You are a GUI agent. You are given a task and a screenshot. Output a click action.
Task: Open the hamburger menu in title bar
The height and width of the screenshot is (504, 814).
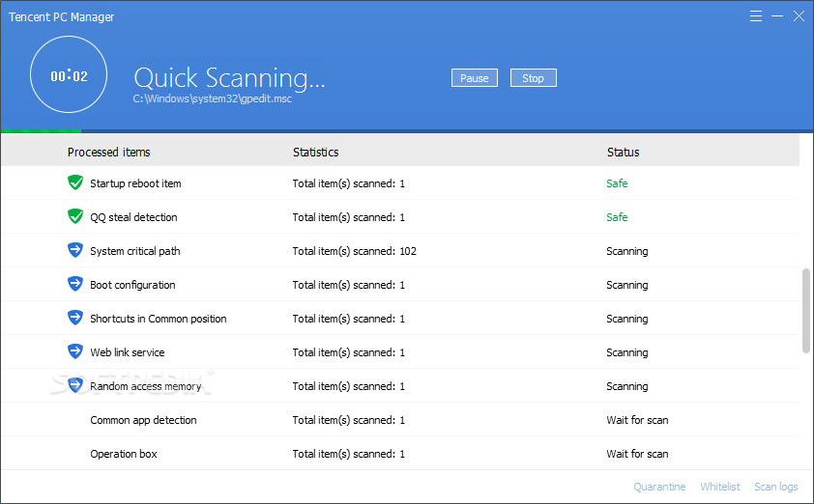tap(756, 16)
